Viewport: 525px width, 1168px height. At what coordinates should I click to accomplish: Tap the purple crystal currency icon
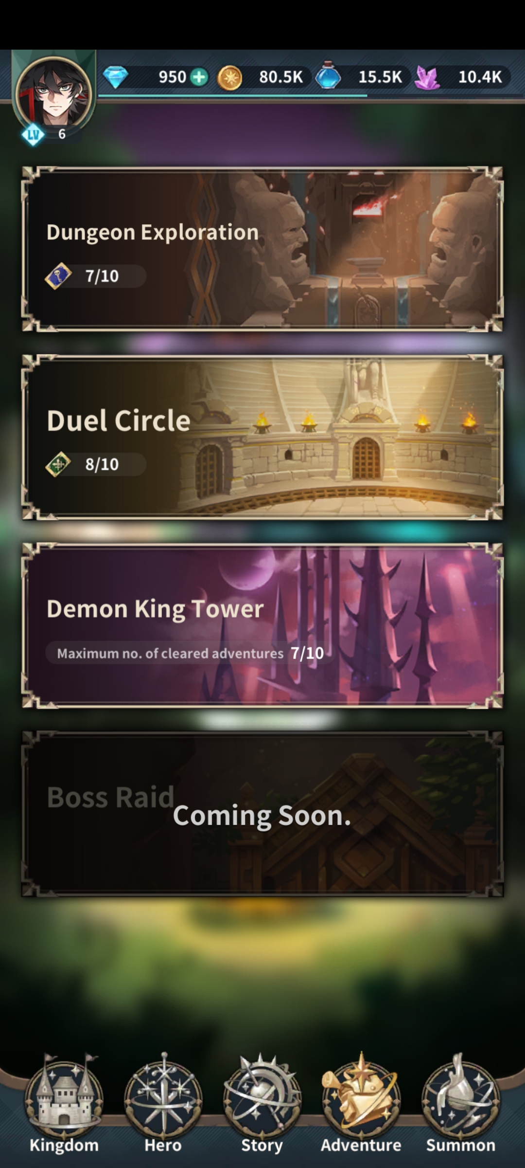(427, 77)
